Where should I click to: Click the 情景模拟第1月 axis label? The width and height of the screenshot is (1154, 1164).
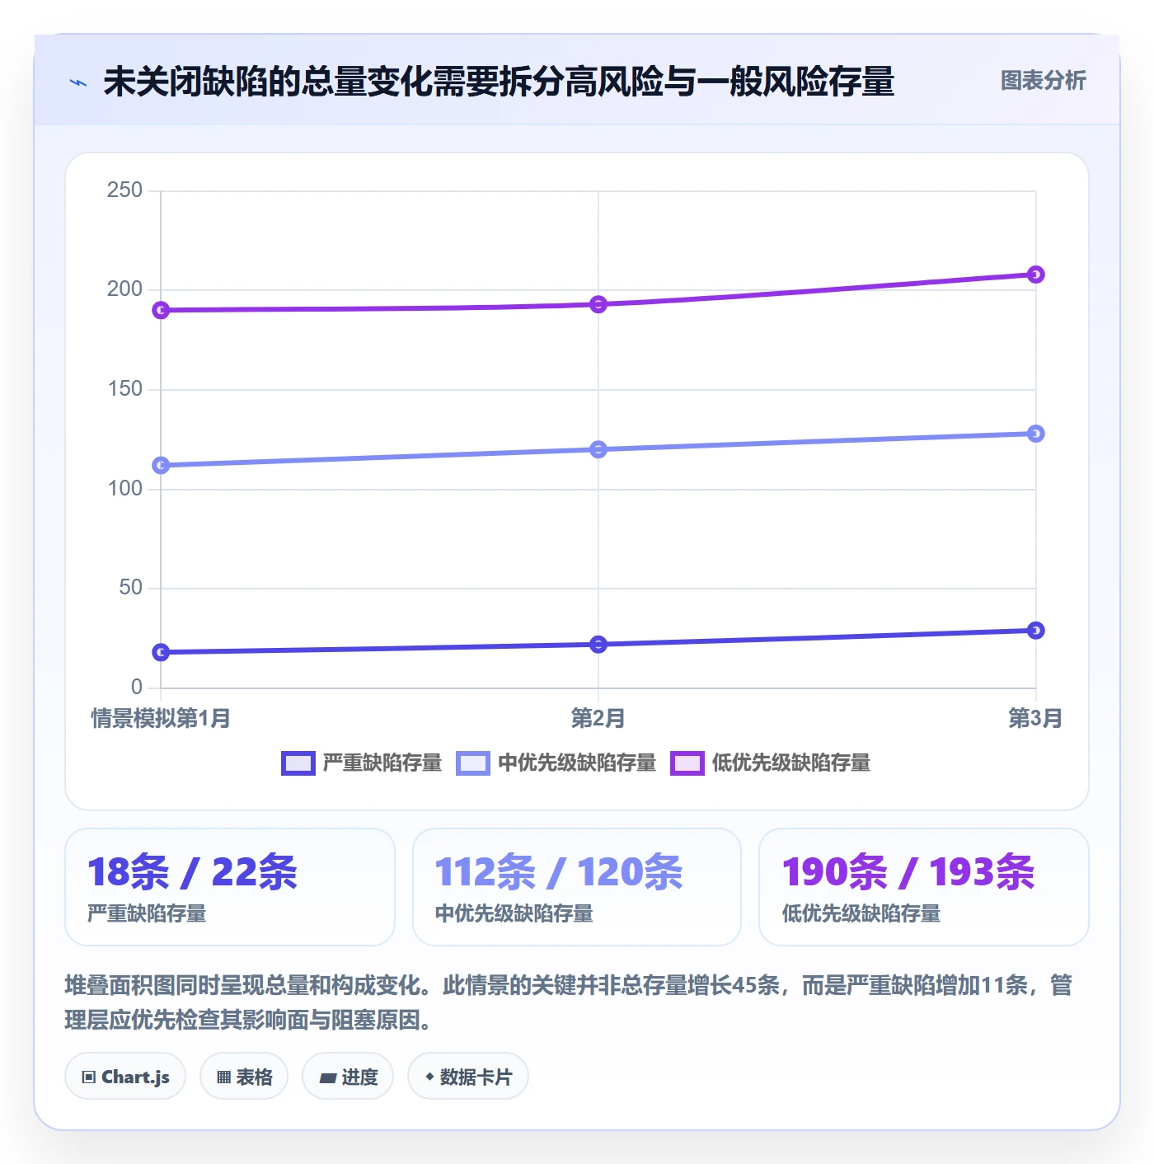[161, 719]
